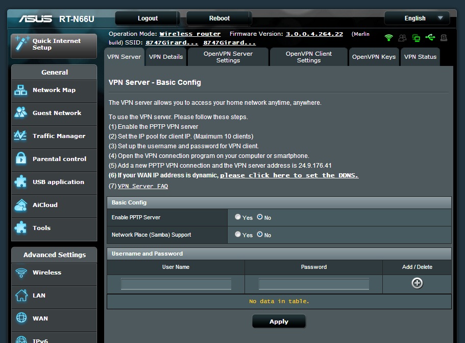Open Wireless settings wifi icon
Viewport: 465px width, 343px height.
click(21, 272)
